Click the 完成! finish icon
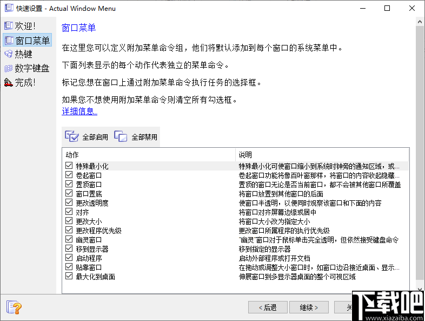 9,82
